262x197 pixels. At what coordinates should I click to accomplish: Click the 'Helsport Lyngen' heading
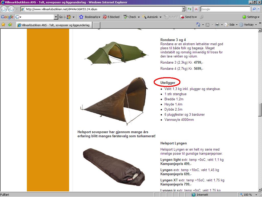point(173,143)
